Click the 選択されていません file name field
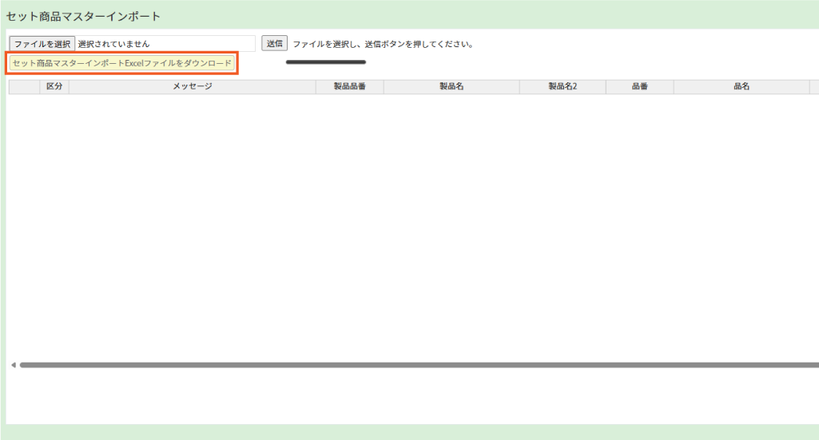Screen dimensions: 819x440 pyautogui.click(x=164, y=44)
